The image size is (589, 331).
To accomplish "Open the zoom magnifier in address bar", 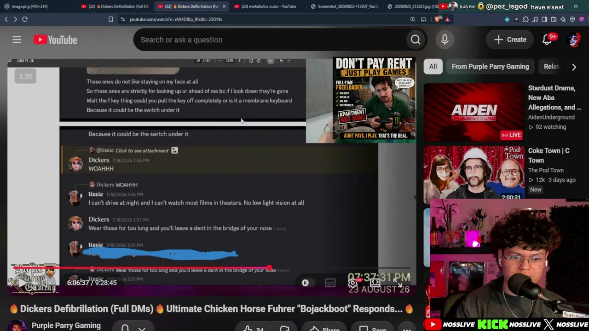I will pyautogui.click(x=413, y=19).
